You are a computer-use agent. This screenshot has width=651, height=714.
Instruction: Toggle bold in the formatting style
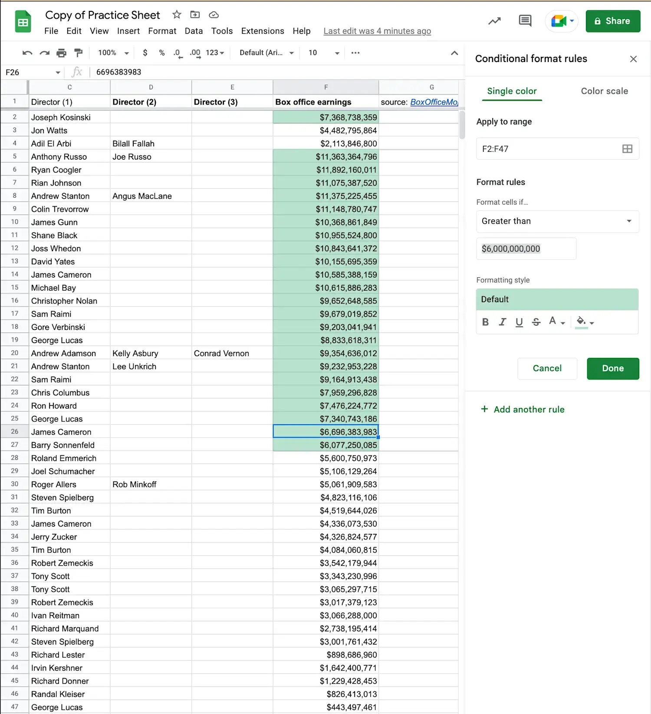click(485, 322)
